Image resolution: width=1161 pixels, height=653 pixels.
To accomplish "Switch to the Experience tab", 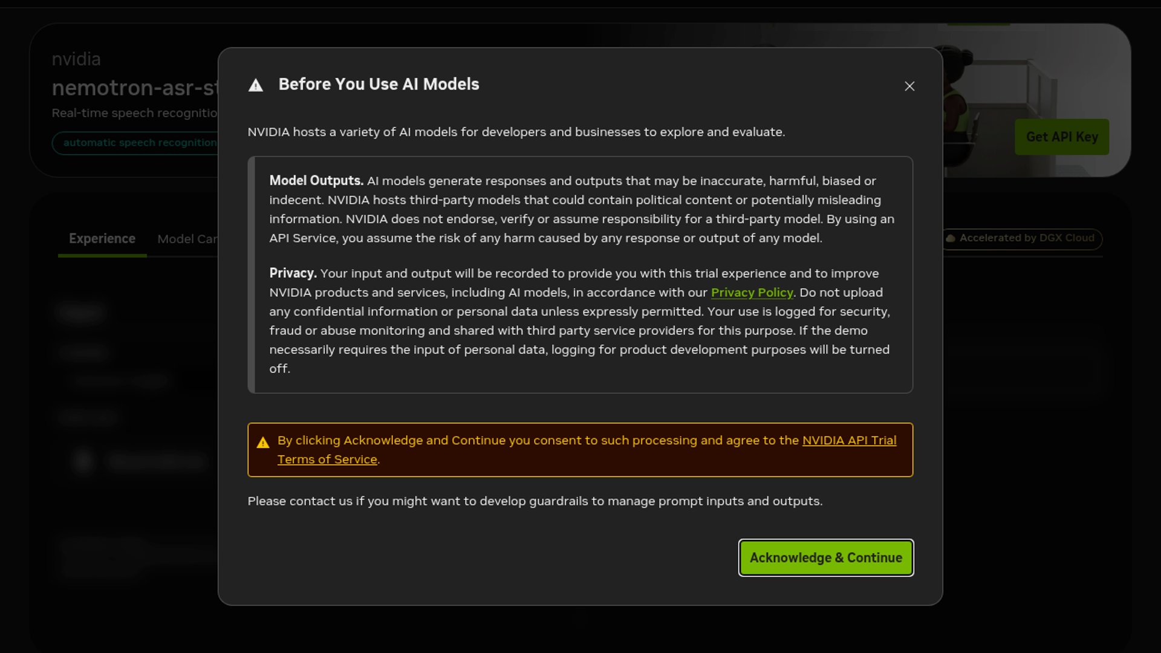I will tap(102, 239).
